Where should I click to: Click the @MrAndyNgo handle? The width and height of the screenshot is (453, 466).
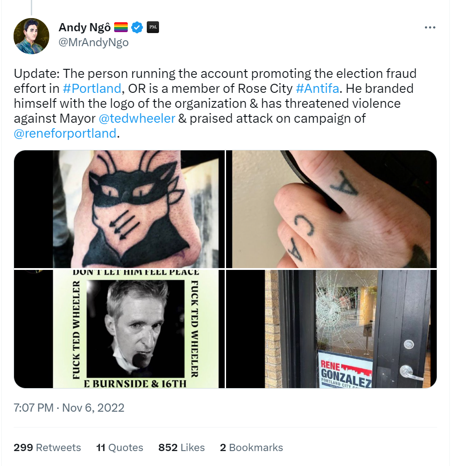pyautogui.click(x=94, y=42)
